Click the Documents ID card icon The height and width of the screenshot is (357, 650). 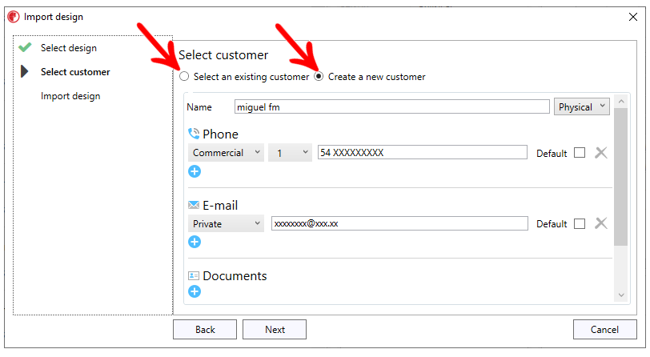coord(194,275)
